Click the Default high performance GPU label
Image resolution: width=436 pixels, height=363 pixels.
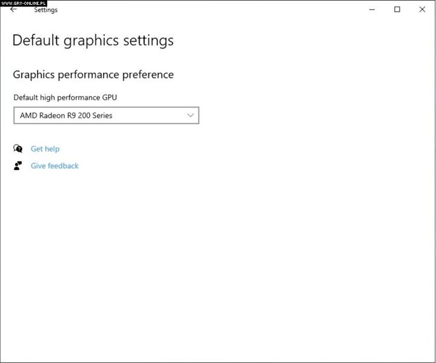pyautogui.click(x=65, y=97)
